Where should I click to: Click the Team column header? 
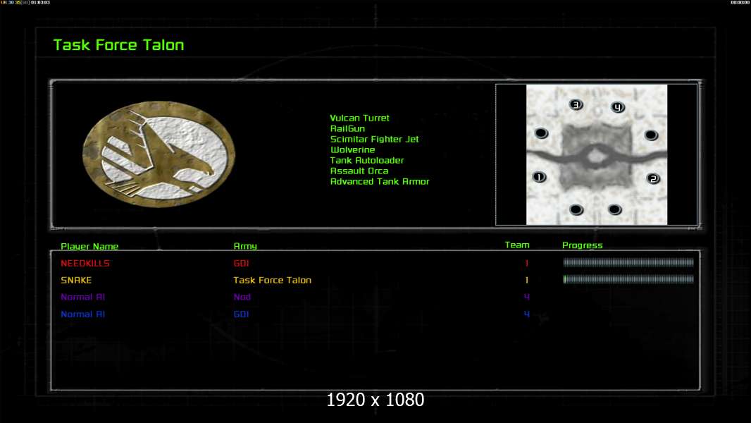tap(517, 245)
